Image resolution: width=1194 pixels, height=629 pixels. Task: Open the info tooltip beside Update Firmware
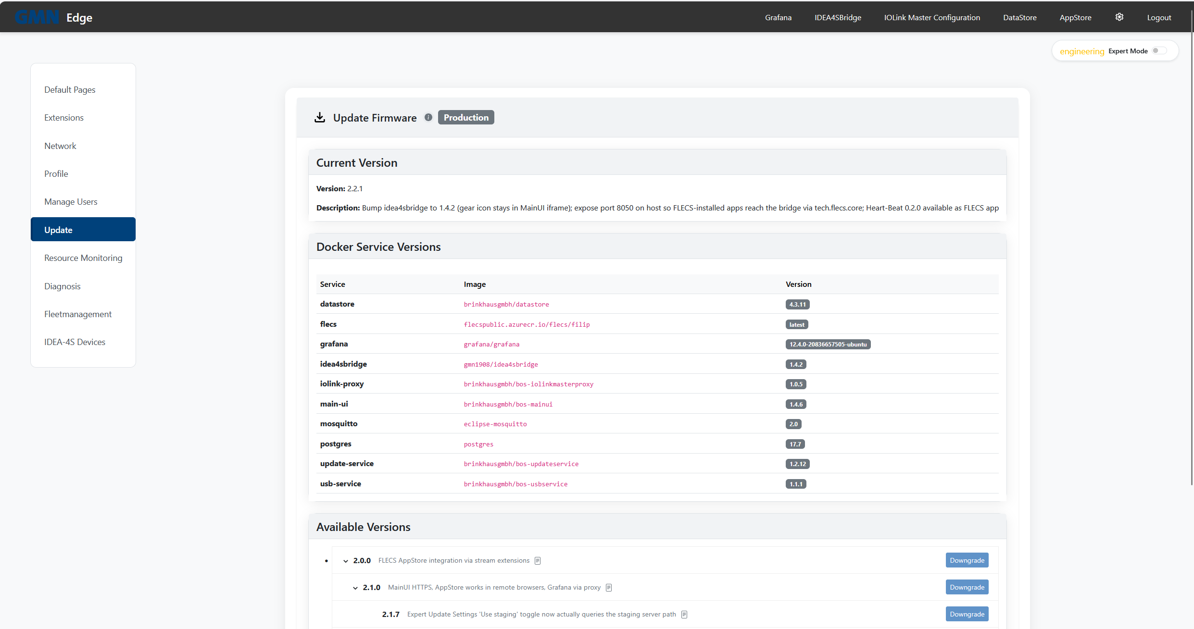(428, 117)
